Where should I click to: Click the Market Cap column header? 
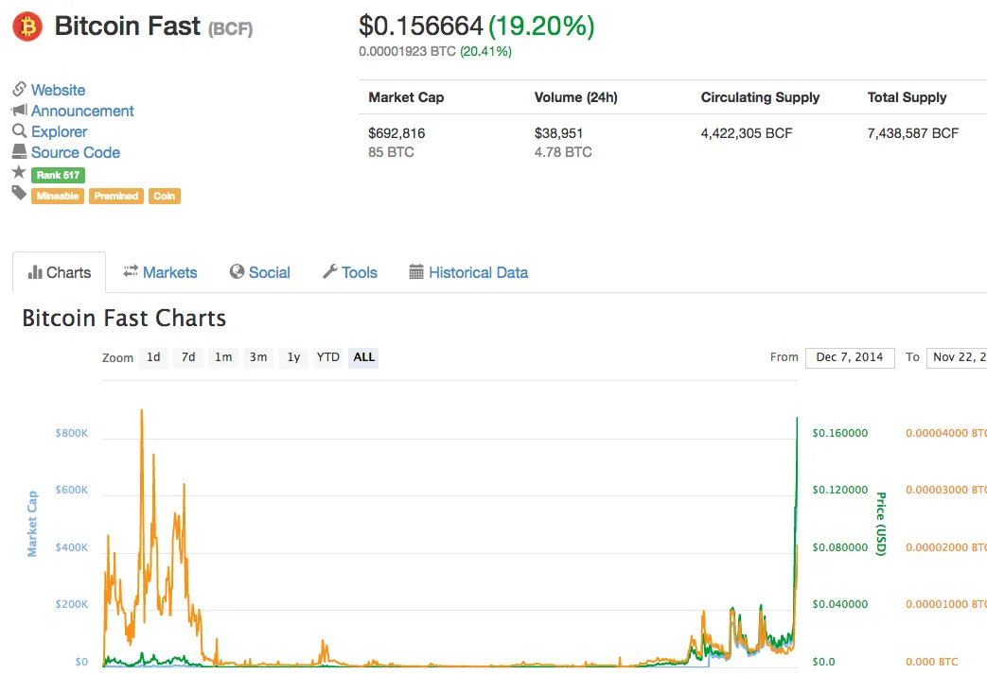coord(406,97)
